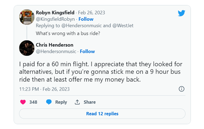This screenshot has width=204, height=129.
Task: Open the Chris Henderson display name
Action: [x=55, y=45]
